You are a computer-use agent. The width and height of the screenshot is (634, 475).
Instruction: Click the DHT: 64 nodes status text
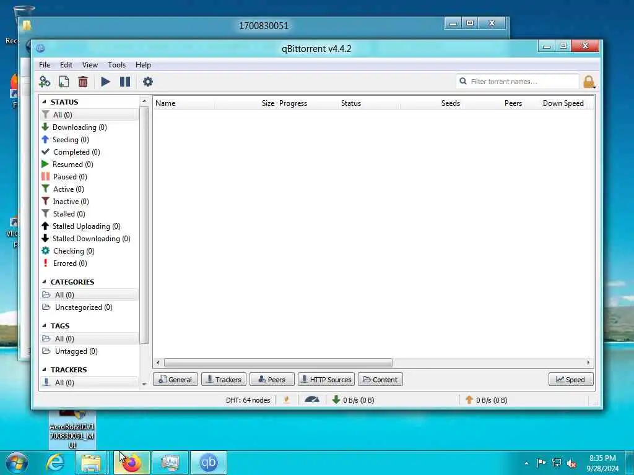click(x=248, y=400)
